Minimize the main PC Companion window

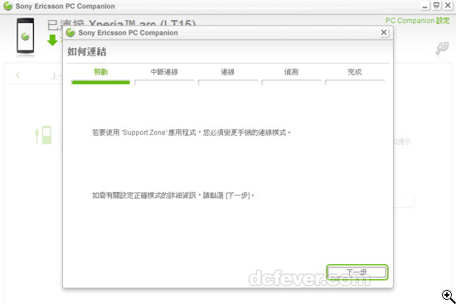coord(425,6)
